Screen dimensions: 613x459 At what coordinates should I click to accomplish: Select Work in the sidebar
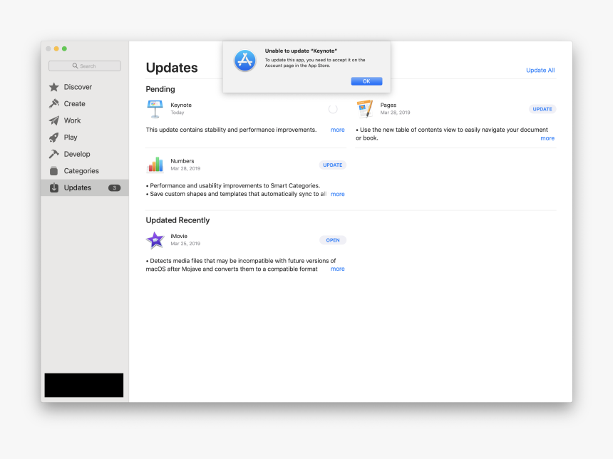pyautogui.click(x=72, y=120)
